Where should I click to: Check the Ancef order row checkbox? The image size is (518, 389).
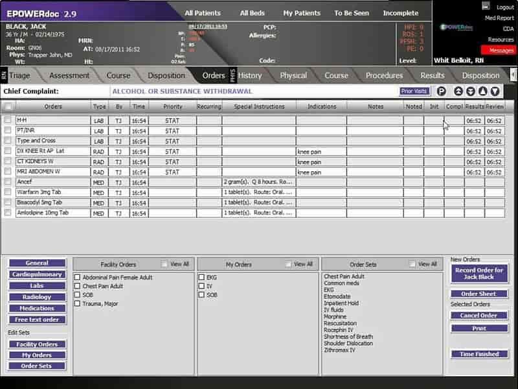(x=8, y=182)
